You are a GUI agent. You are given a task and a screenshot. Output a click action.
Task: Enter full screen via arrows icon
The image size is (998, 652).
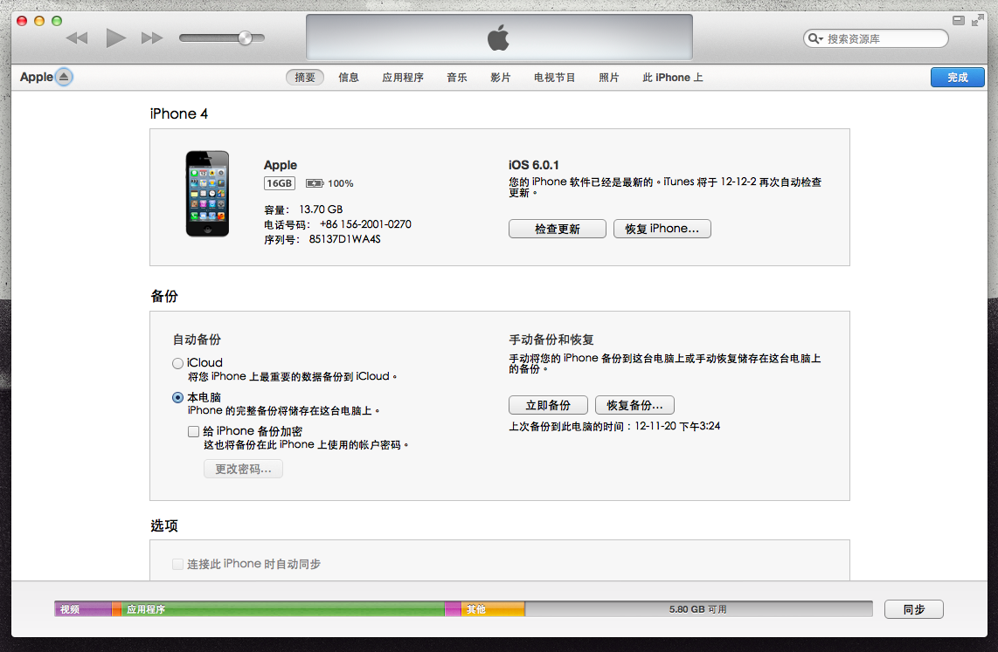pyautogui.click(x=978, y=20)
